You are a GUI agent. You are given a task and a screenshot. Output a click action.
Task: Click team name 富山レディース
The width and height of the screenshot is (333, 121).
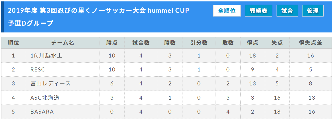tap(50, 83)
